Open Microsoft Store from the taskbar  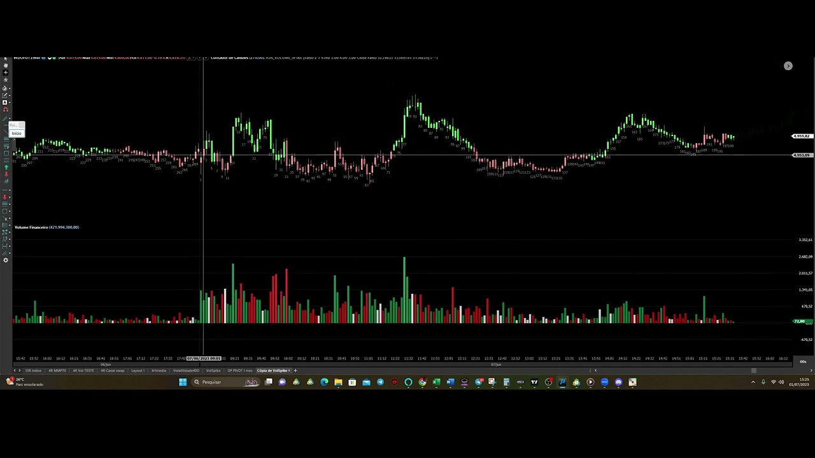[352, 382]
